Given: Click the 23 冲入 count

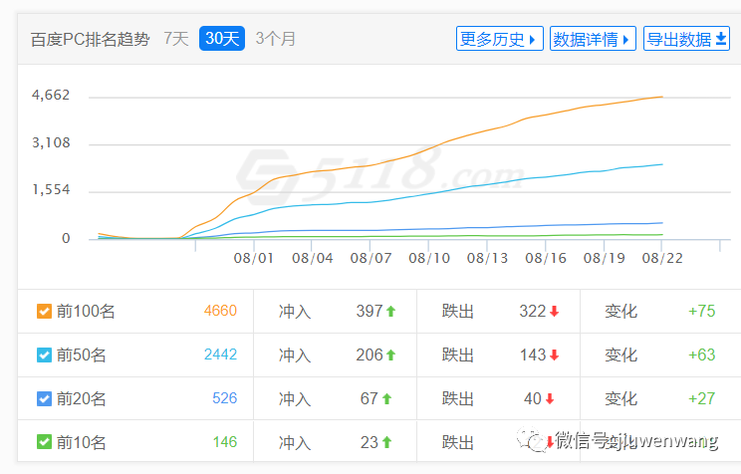Looking at the screenshot, I should [370, 442].
